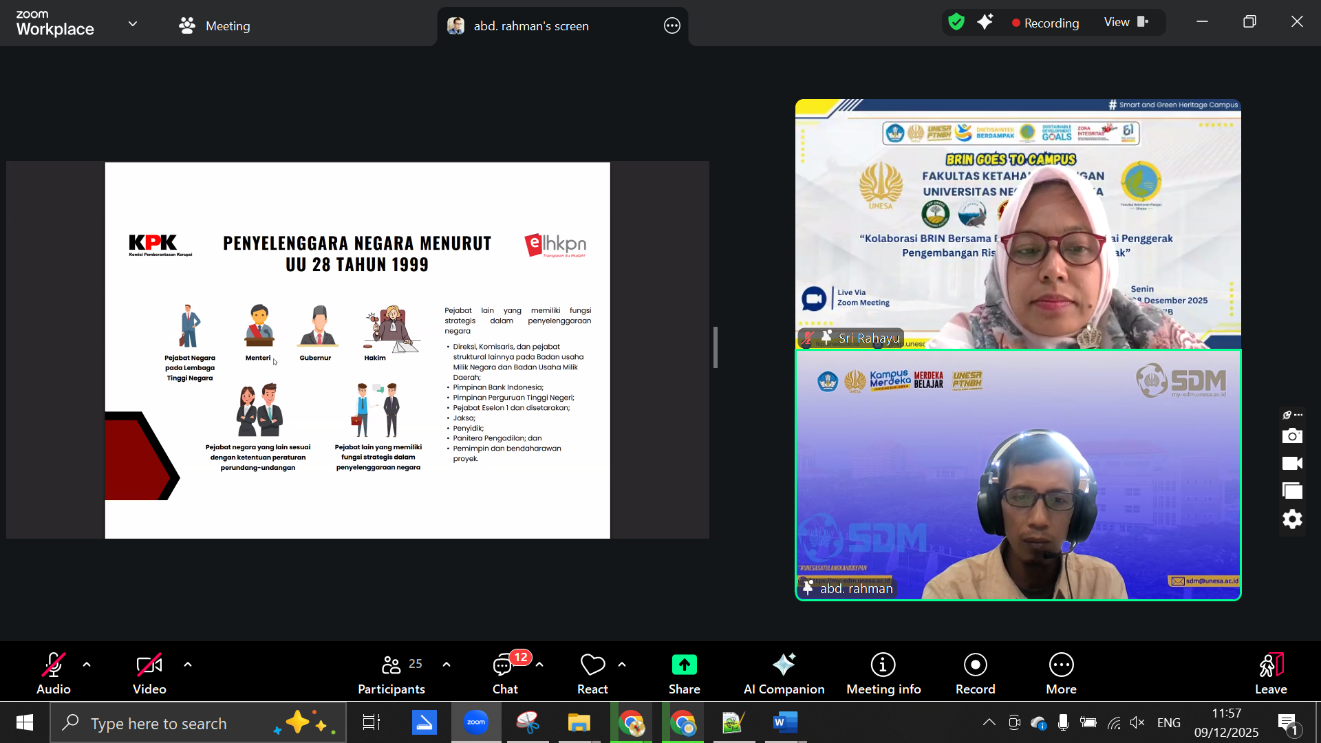Viewport: 1321px width, 743px height.
Task: Click the Share screen icon
Action: pyautogui.click(x=684, y=665)
